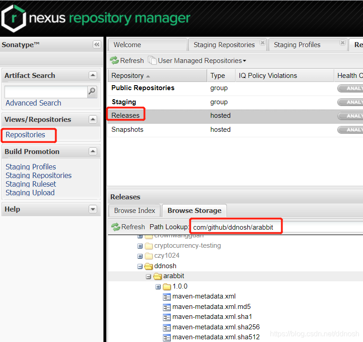Collapse the arabbit tree node
The height and width of the screenshot is (342, 363).
tap(149, 277)
